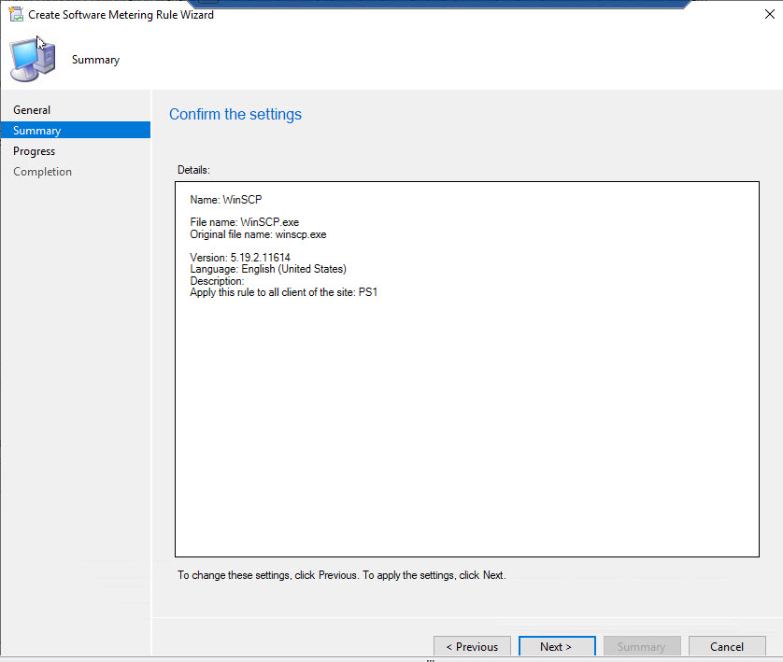783x662 pixels.
Task: Click the 'Original file name: winscp.exe' line
Action: 258,234
